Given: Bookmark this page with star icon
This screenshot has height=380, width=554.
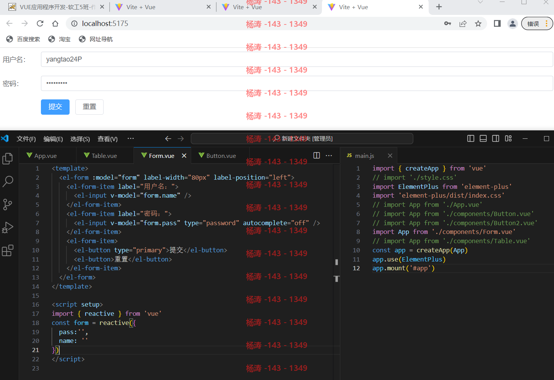Looking at the screenshot, I should 478,24.
